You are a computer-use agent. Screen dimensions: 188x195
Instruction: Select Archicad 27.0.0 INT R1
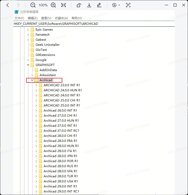(60, 126)
